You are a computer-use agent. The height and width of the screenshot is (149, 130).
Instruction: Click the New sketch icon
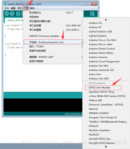coord(18,14)
